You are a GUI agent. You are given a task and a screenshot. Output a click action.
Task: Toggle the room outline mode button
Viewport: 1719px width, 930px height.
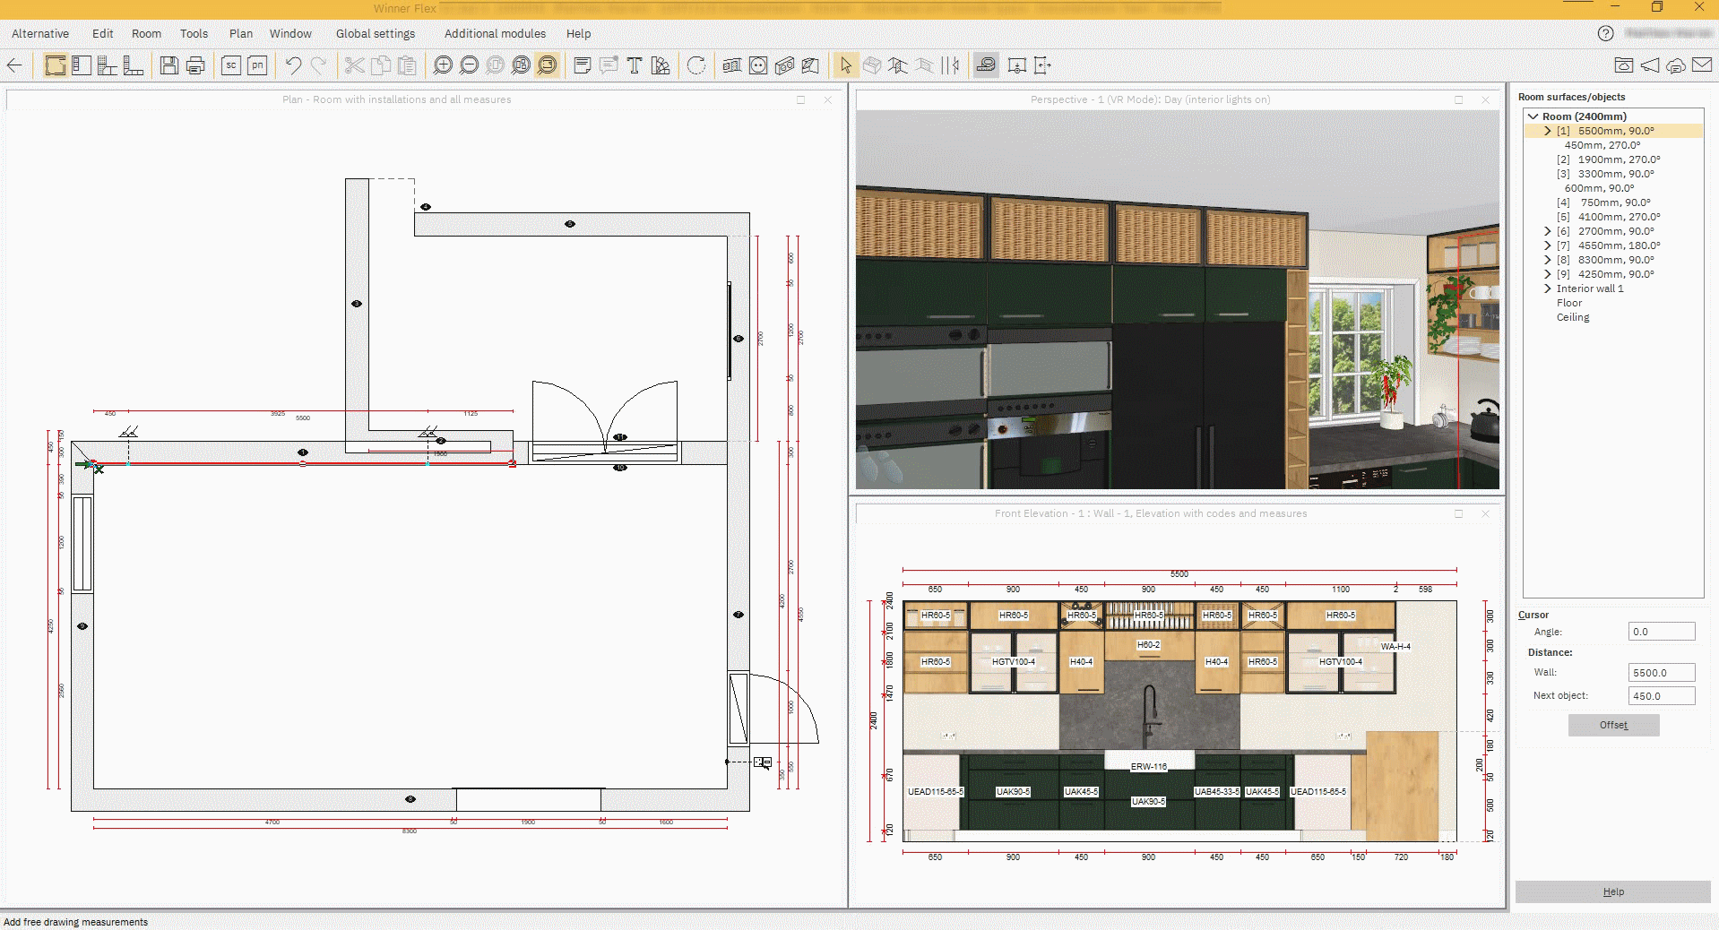click(x=56, y=65)
